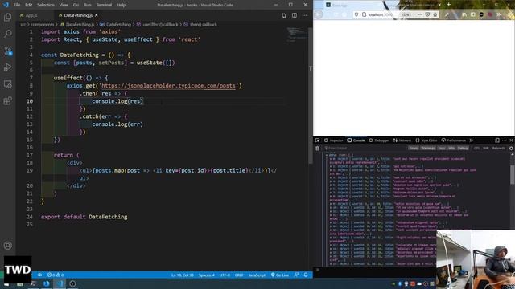Open the View menu
Screen dimensions: 515x289
coord(64,5)
